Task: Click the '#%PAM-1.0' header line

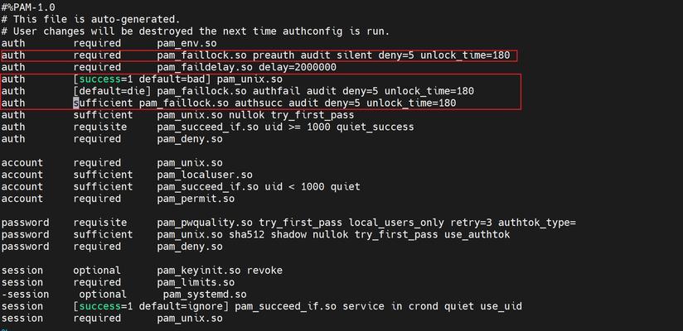Action: (x=28, y=7)
